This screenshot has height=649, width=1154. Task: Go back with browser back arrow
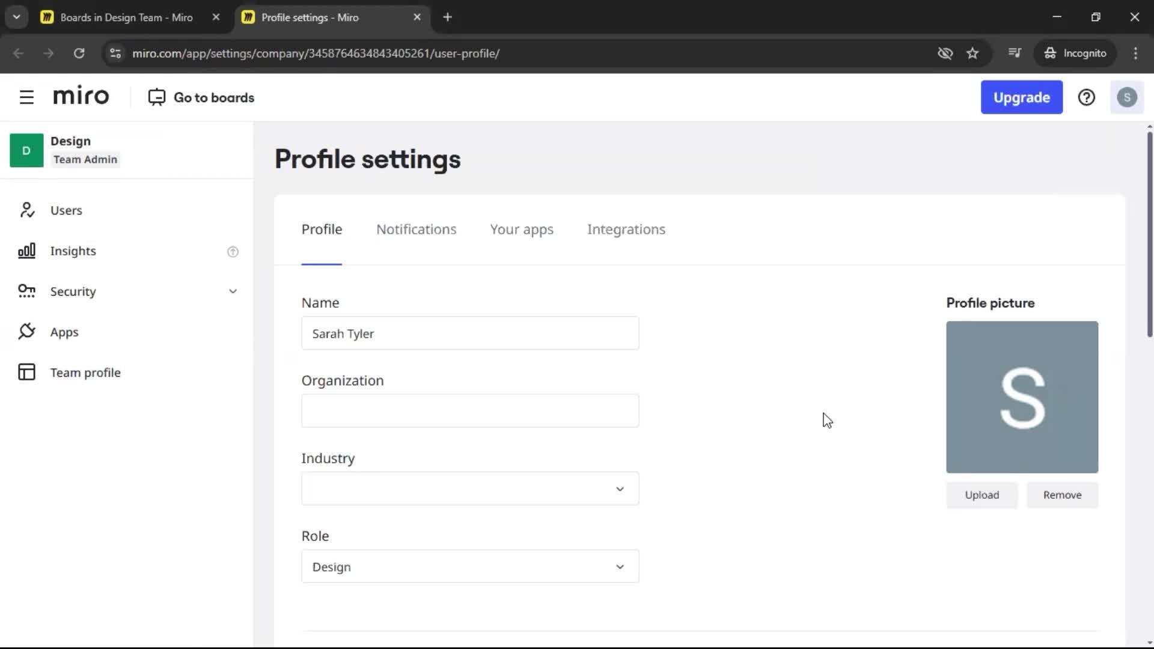coord(18,53)
